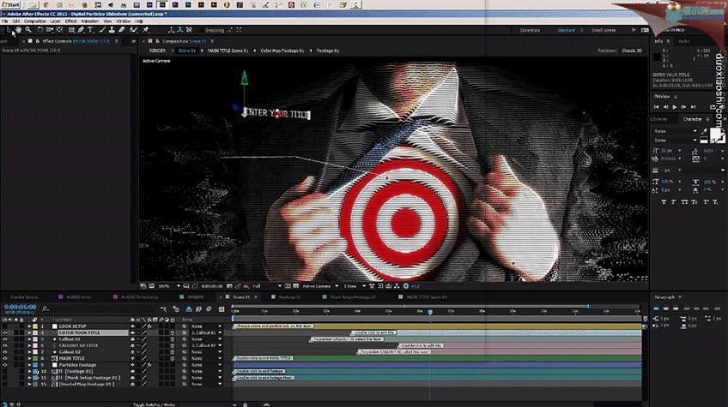Select the Puppet Pin tool
This screenshot has height=407, width=728.
click(146, 30)
